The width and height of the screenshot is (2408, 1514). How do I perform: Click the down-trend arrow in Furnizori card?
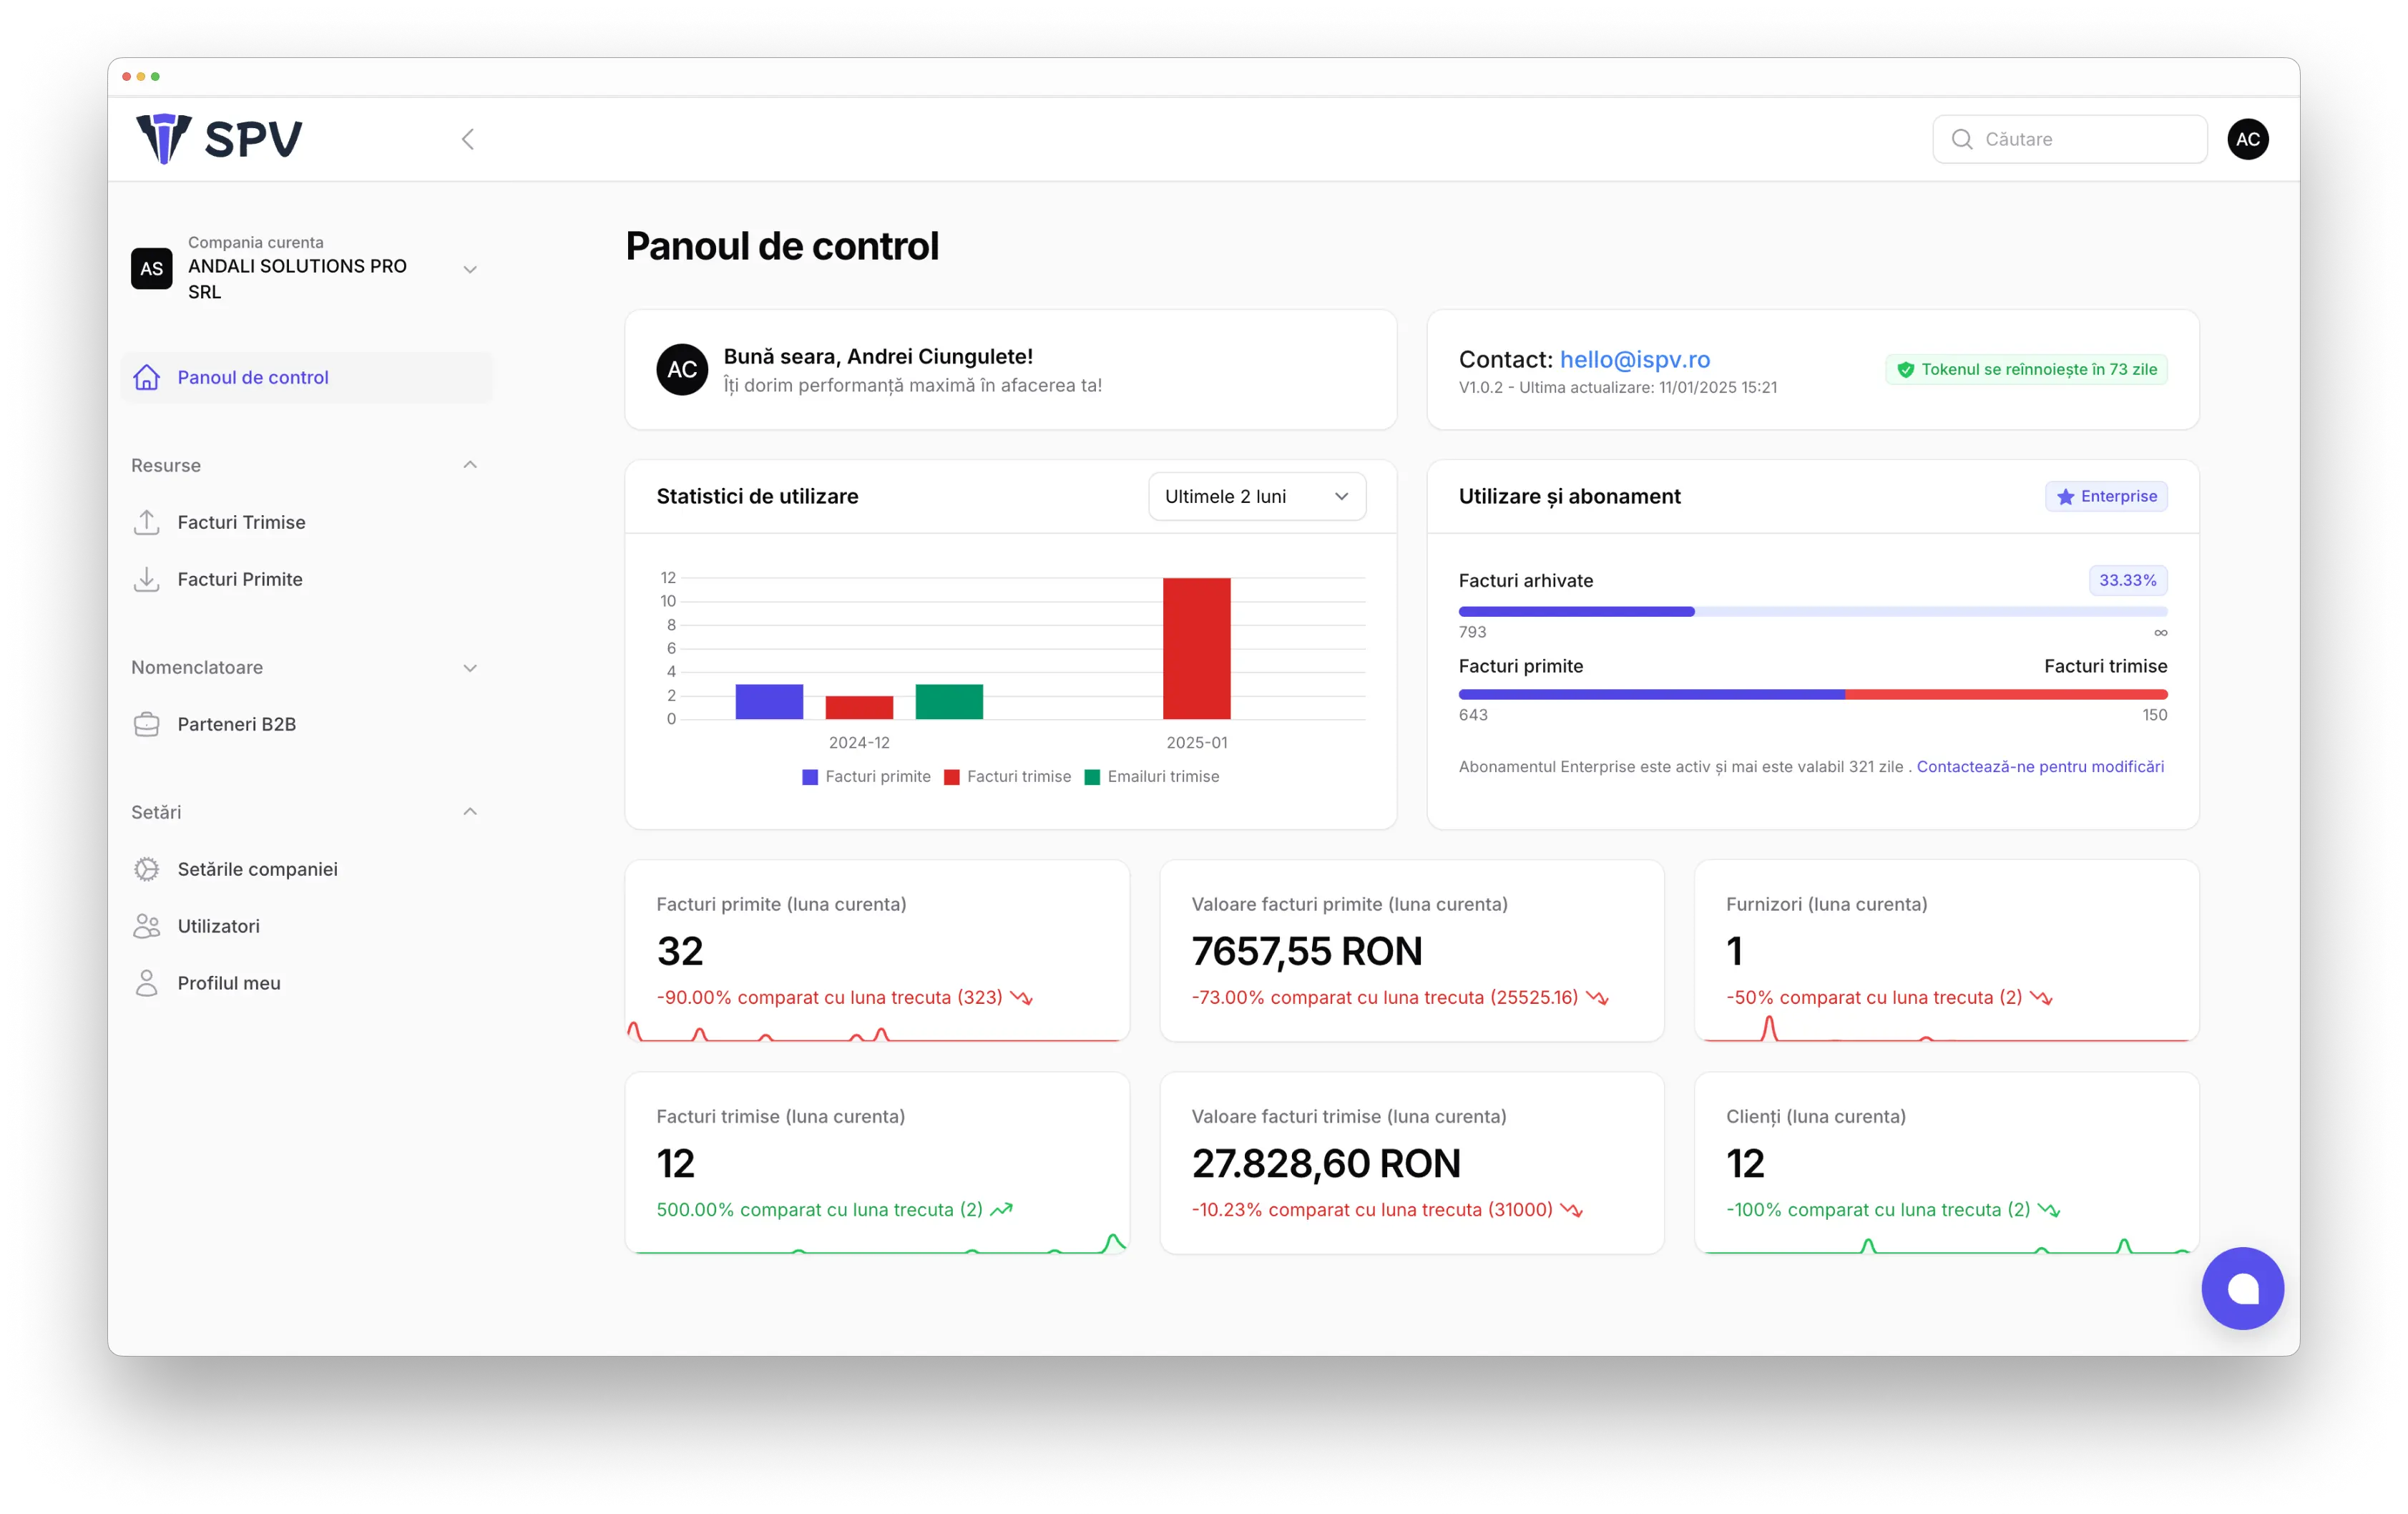tap(2041, 997)
